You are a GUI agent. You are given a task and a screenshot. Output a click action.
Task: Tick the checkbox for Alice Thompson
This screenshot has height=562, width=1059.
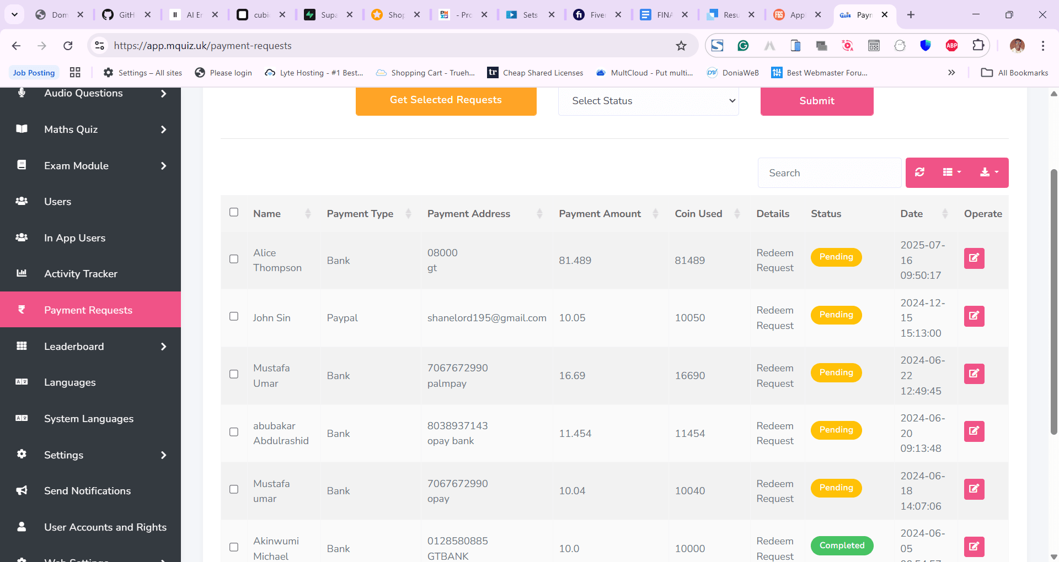click(x=234, y=259)
